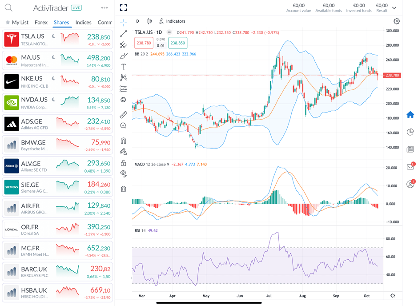Open the user account profile icon
The image size is (418, 306).
click(410, 184)
